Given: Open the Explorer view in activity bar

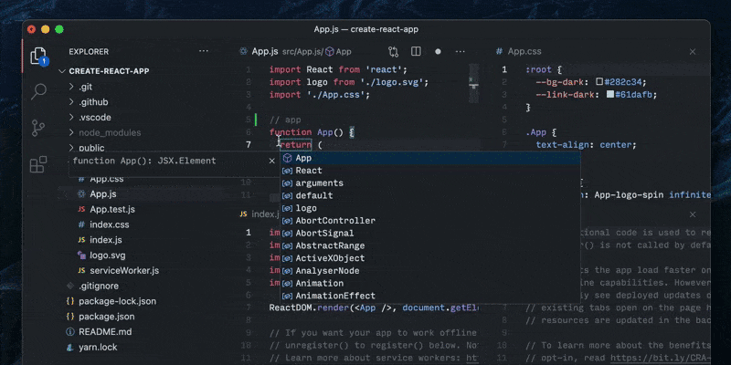Looking at the screenshot, I should [39, 55].
